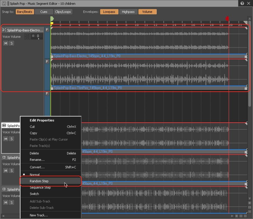Toggle the Lowpass envelope display
Screen dimensions: 253x219
(x=109, y=12)
